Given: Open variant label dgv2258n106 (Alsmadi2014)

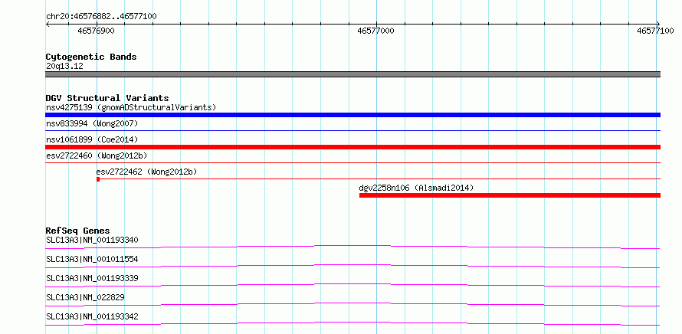Looking at the screenshot, I should click(x=416, y=188).
